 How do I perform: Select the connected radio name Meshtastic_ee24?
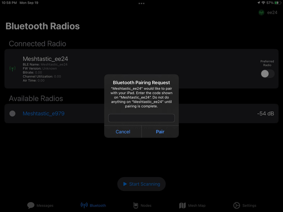pyautogui.click(x=45, y=59)
